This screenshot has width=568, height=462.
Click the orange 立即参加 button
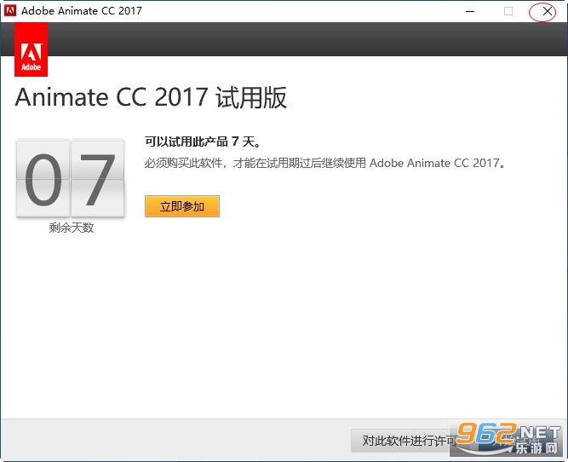[182, 206]
